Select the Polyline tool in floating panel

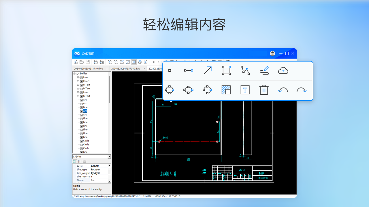(245, 70)
